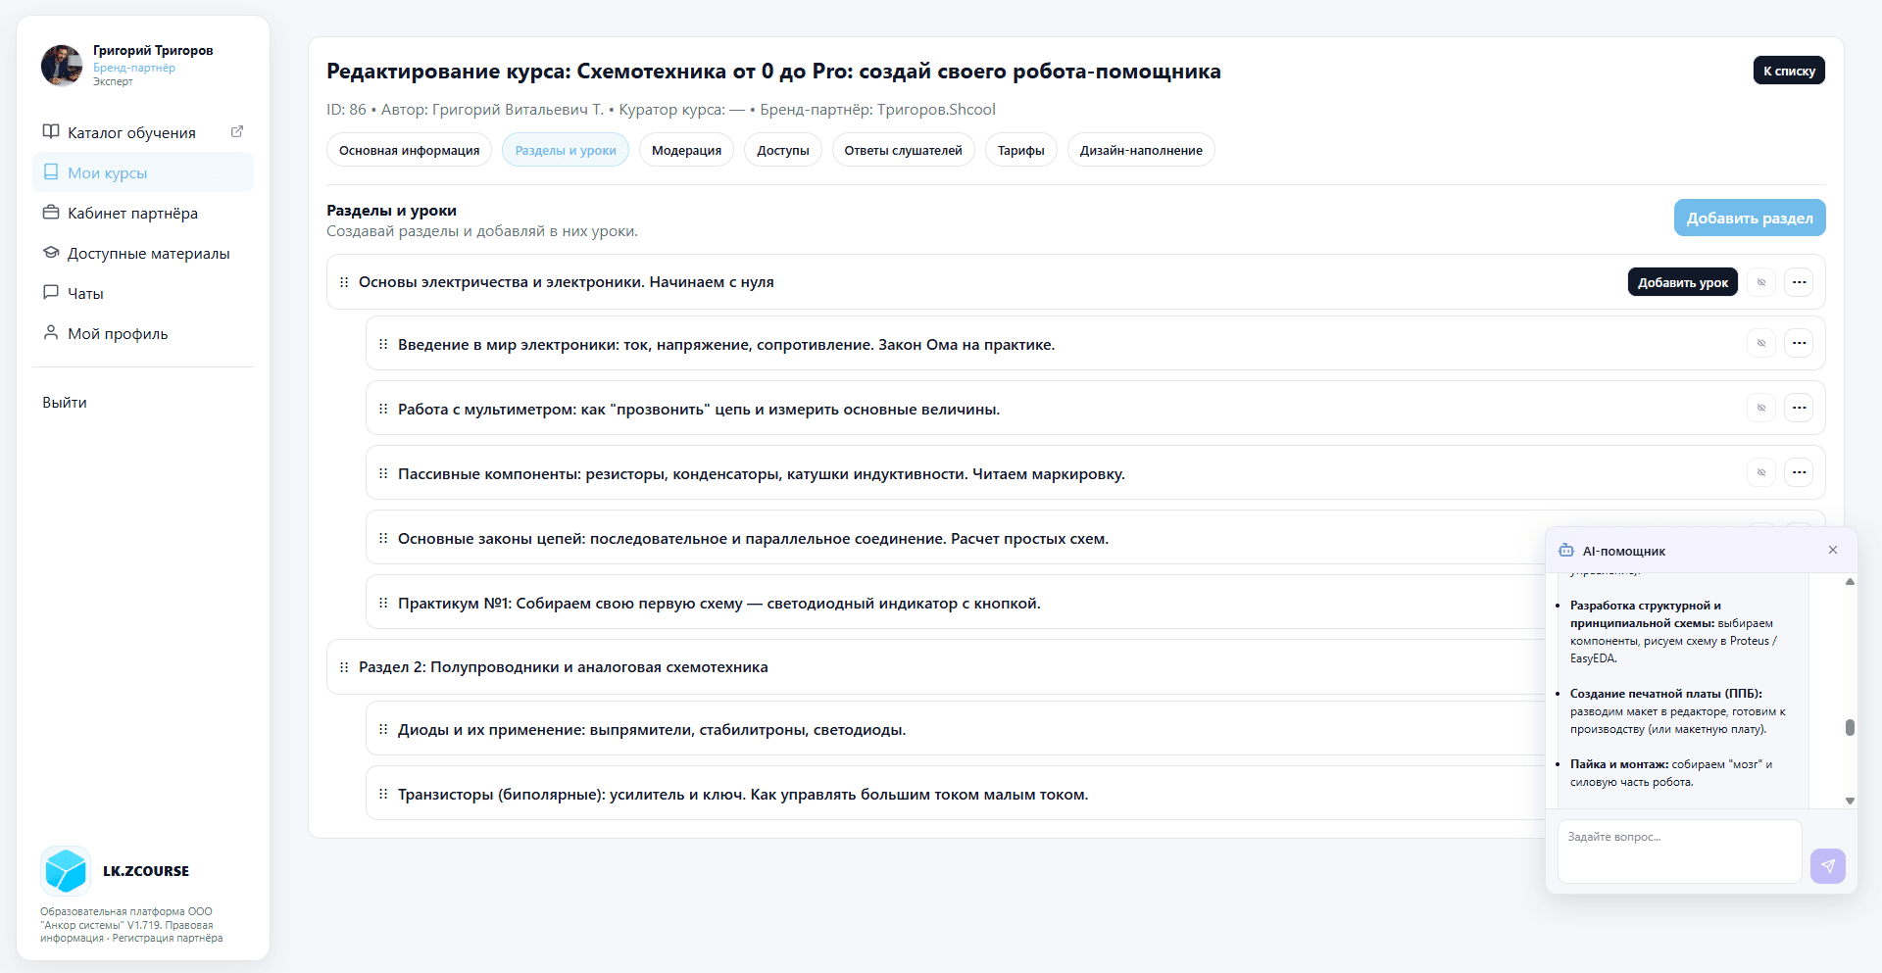Viewport: 1882px width, 973px height.
Task: Click the Добавить урок button
Action: tap(1682, 282)
